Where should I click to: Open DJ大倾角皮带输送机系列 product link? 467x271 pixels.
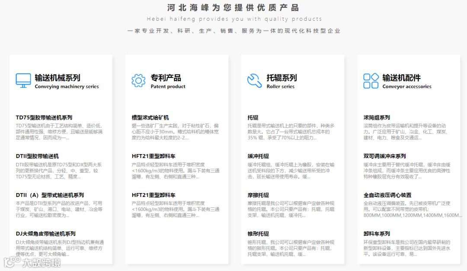click(x=45, y=234)
